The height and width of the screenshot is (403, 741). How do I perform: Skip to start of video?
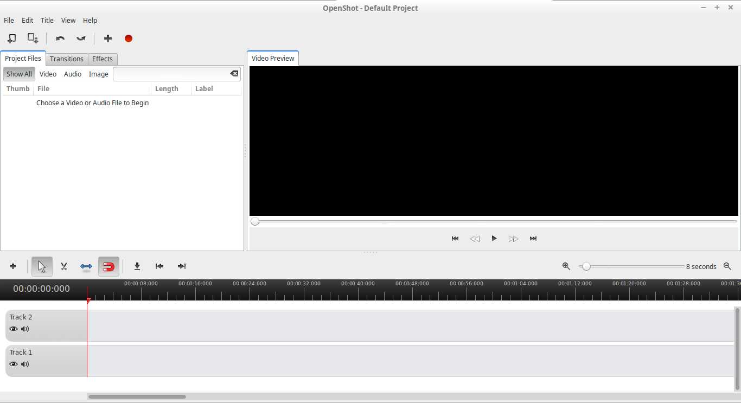tap(455, 239)
